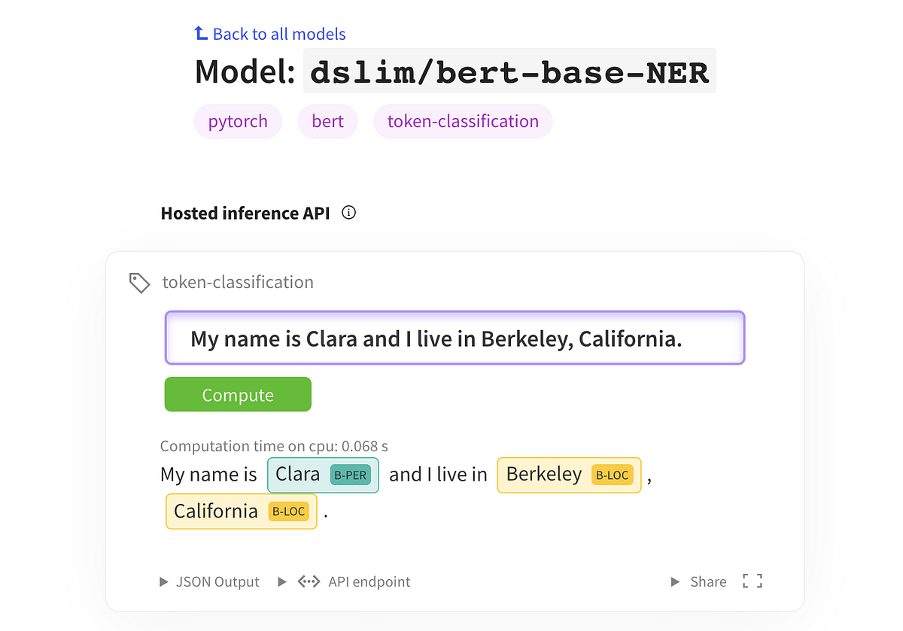Select the token-classification tag pill
Screen dimensions: 903x631
(x=463, y=122)
